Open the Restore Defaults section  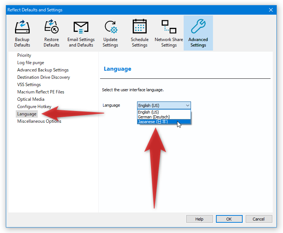pos(52,33)
